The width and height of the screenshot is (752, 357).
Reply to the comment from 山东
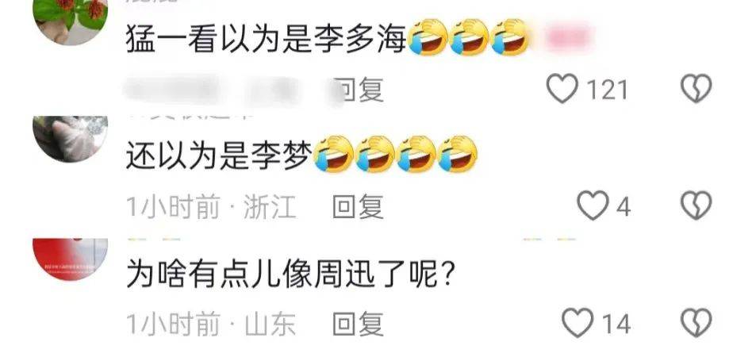359,324
